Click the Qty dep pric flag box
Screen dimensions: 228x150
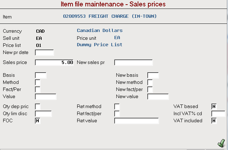tap(38, 107)
